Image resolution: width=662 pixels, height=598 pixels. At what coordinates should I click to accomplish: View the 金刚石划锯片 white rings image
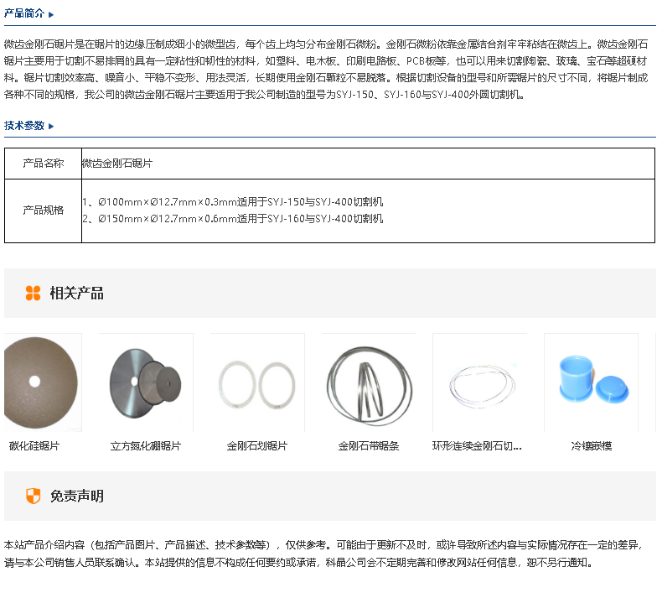257,382
